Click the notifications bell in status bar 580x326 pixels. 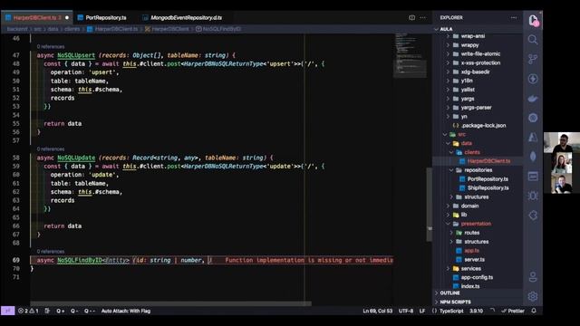[x=534, y=311]
